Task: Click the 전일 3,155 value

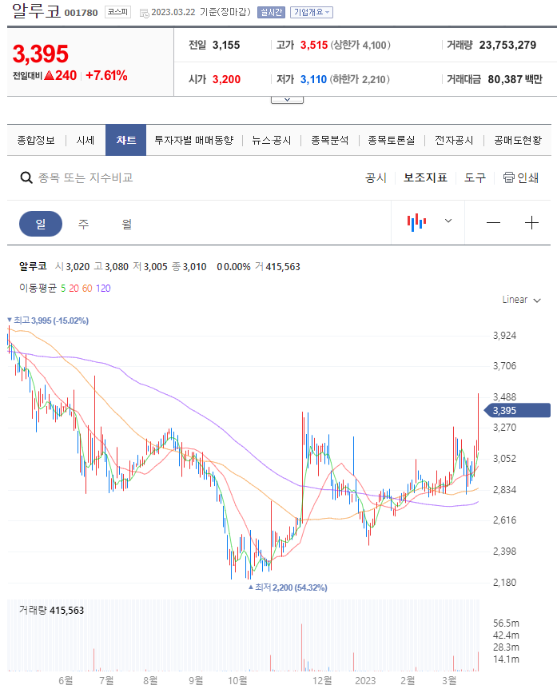Action: pos(226,45)
